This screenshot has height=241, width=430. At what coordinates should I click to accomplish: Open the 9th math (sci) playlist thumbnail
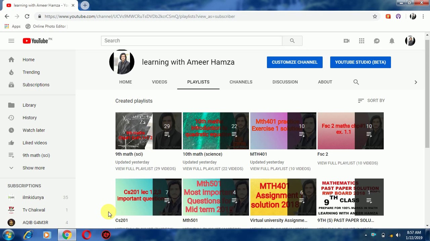pos(148,131)
